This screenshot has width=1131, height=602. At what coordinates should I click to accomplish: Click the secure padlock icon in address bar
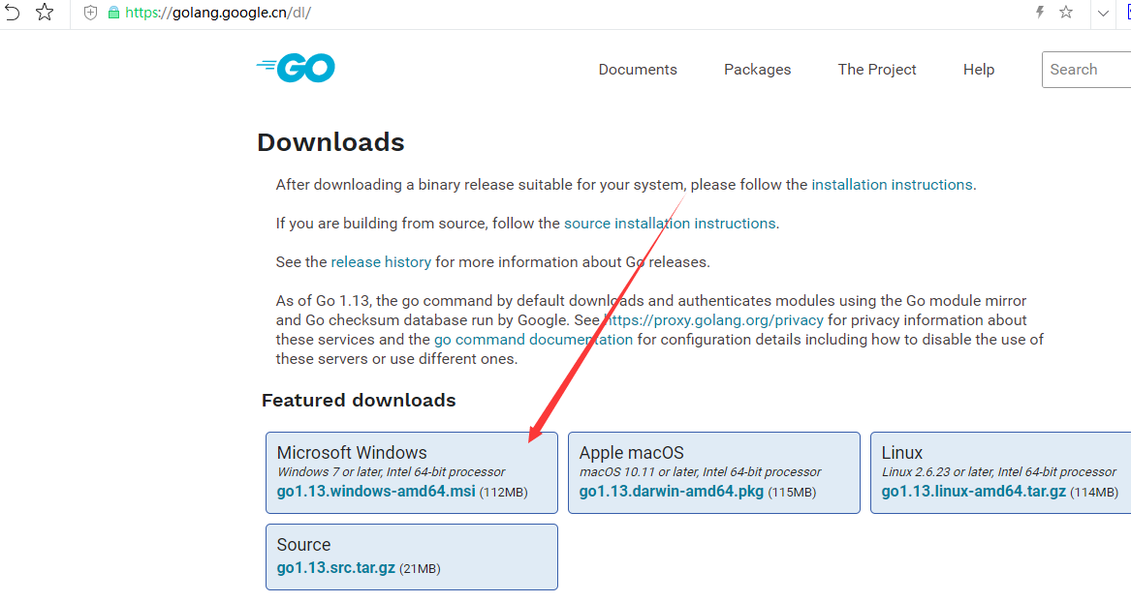[x=115, y=14]
